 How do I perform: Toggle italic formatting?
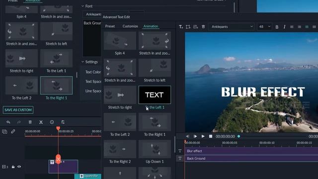pos(284,27)
